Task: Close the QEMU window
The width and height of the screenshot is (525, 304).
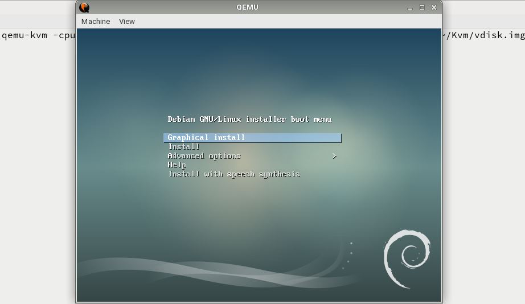Action: [434, 7]
